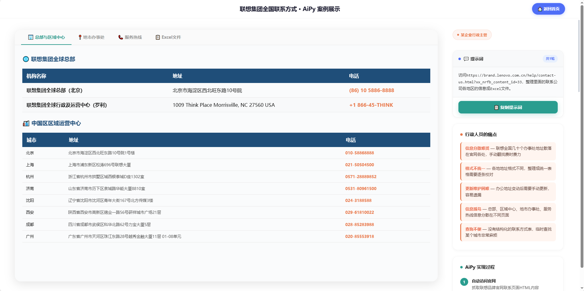Click the office icon beside 中国区区域运营中心
This screenshot has width=584, height=291.
click(x=26, y=123)
